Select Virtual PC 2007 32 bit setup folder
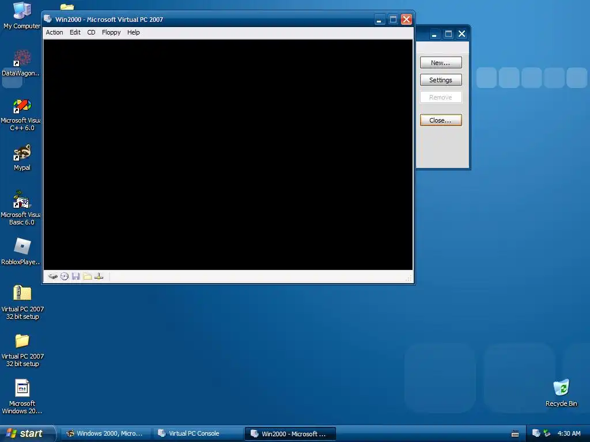Viewport: 590px width, 442px height. pyautogui.click(x=22, y=350)
